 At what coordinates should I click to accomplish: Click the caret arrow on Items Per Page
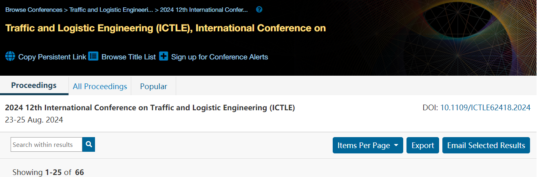(x=396, y=145)
